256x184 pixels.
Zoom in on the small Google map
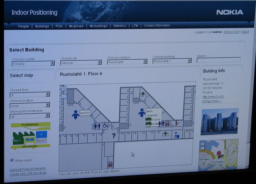click(x=203, y=144)
